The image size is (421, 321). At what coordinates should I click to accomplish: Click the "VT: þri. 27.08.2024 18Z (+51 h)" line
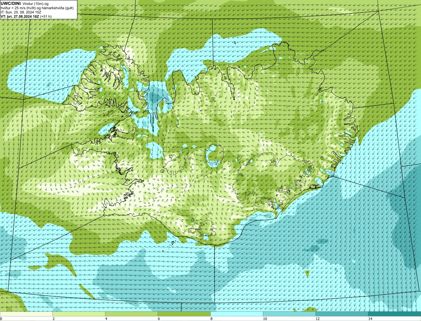(26, 16)
